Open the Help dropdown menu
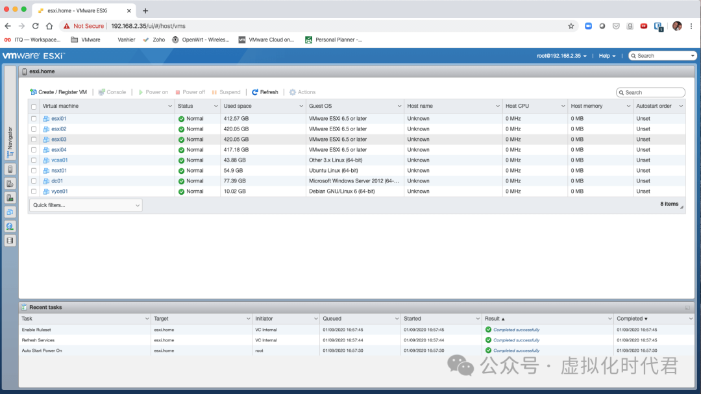 coord(607,56)
